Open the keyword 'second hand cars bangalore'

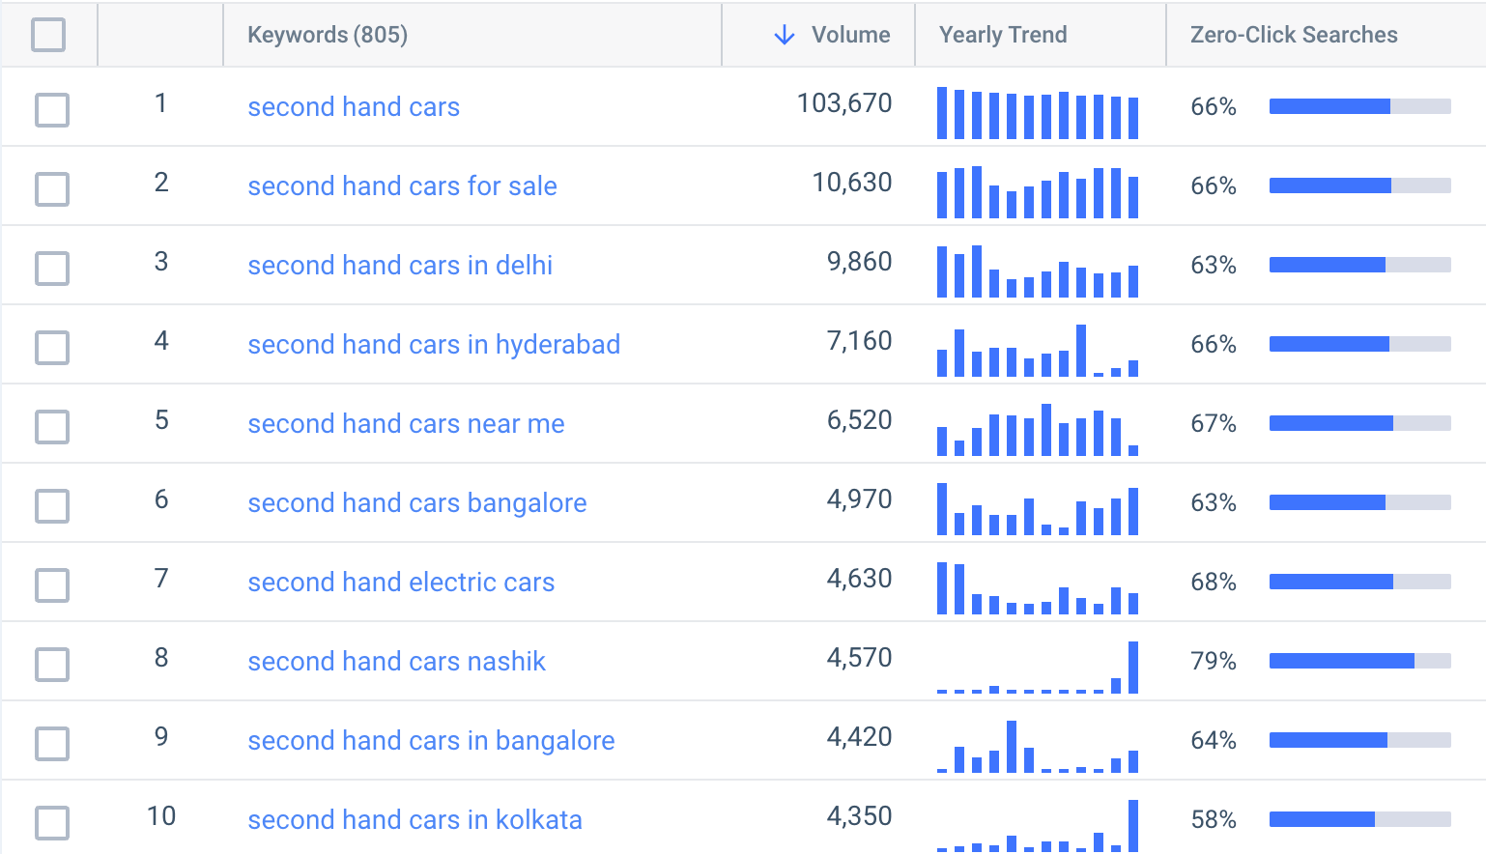pyautogui.click(x=416, y=502)
